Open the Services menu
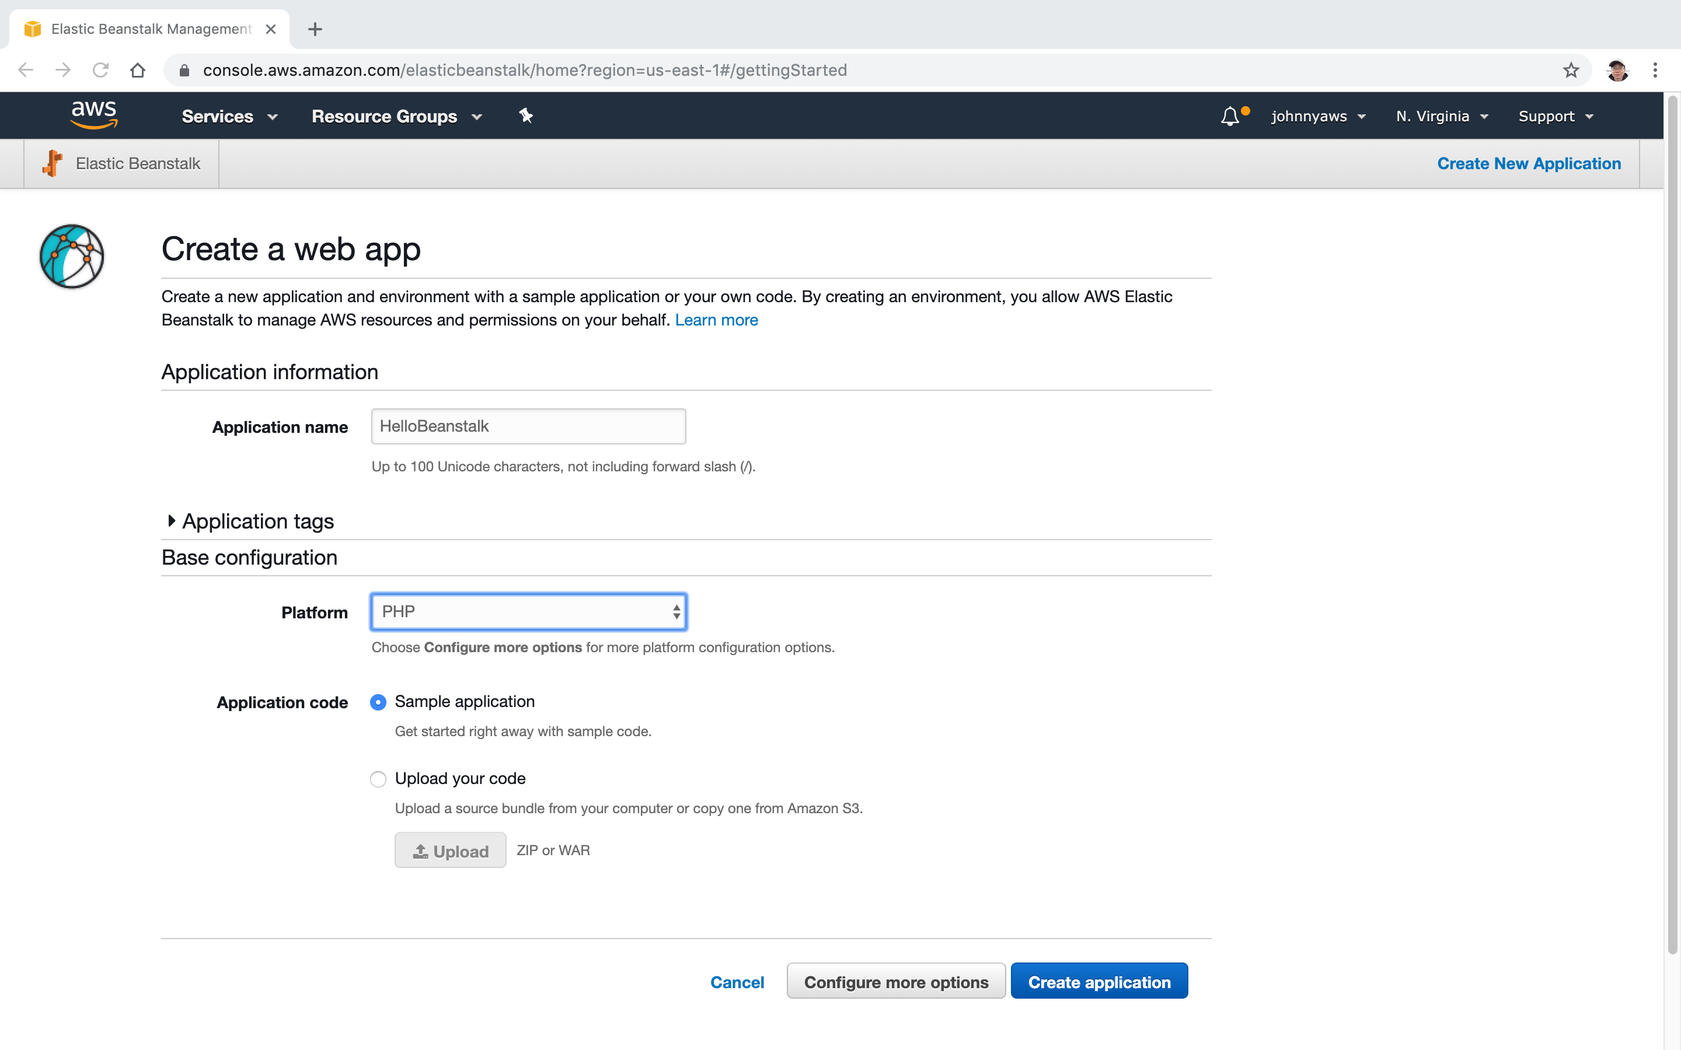Image resolution: width=1681 pixels, height=1050 pixels. pyautogui.click(x=229, y=116)
